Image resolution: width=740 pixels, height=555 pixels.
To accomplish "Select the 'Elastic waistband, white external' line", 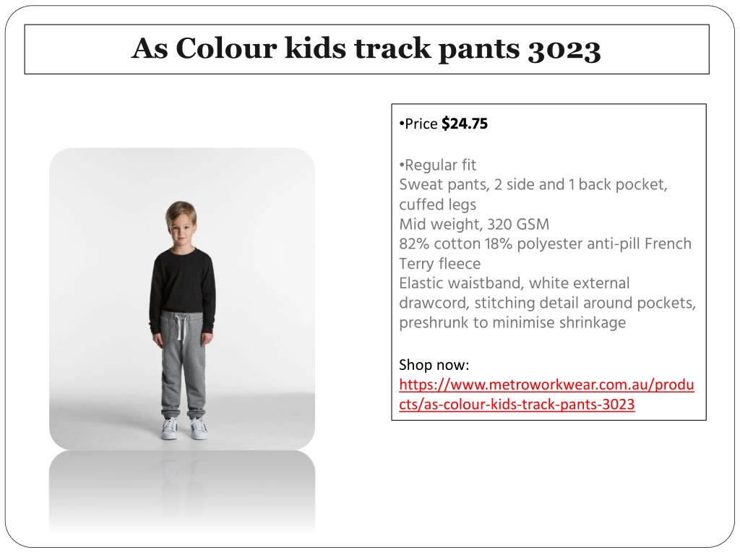I will pyautogui.click(x=515, y=283).
